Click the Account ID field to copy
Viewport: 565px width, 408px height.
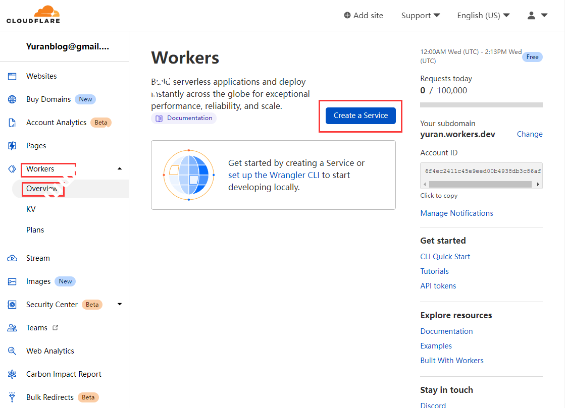[x=481, y=171]
